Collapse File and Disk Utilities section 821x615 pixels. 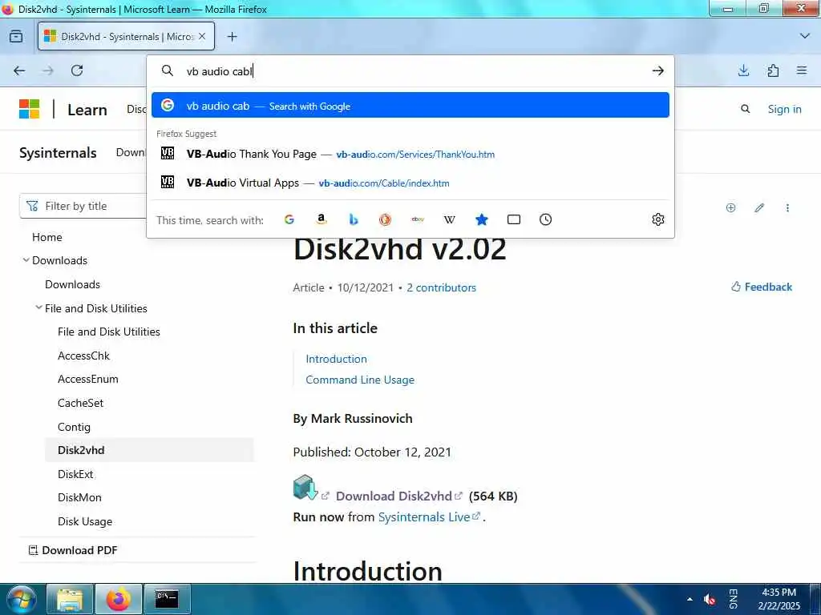coord(38,307)
